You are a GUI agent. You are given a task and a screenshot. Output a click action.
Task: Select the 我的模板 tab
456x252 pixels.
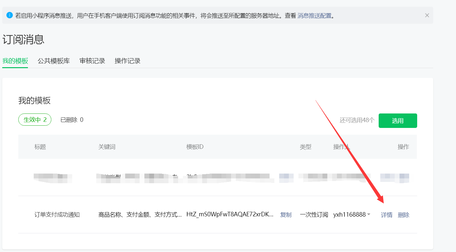click(x=15, y=61)
